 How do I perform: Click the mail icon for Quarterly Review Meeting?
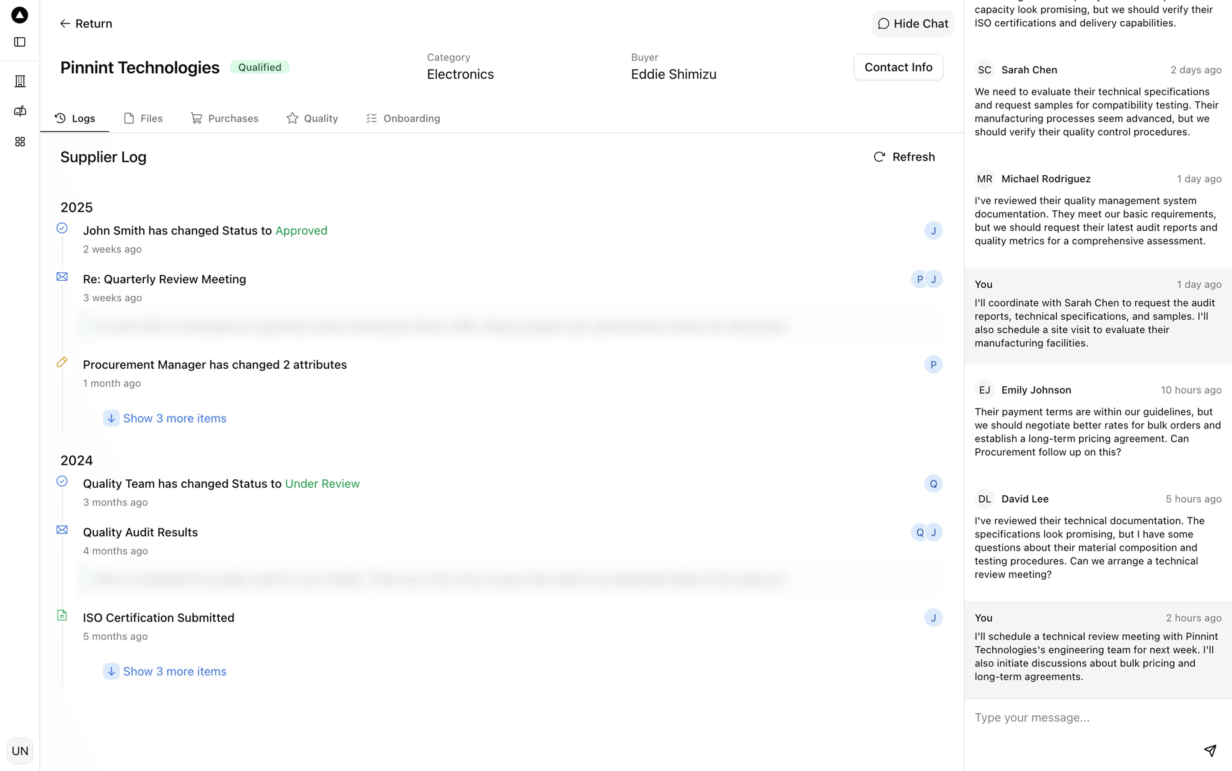(x=62, y=277)
